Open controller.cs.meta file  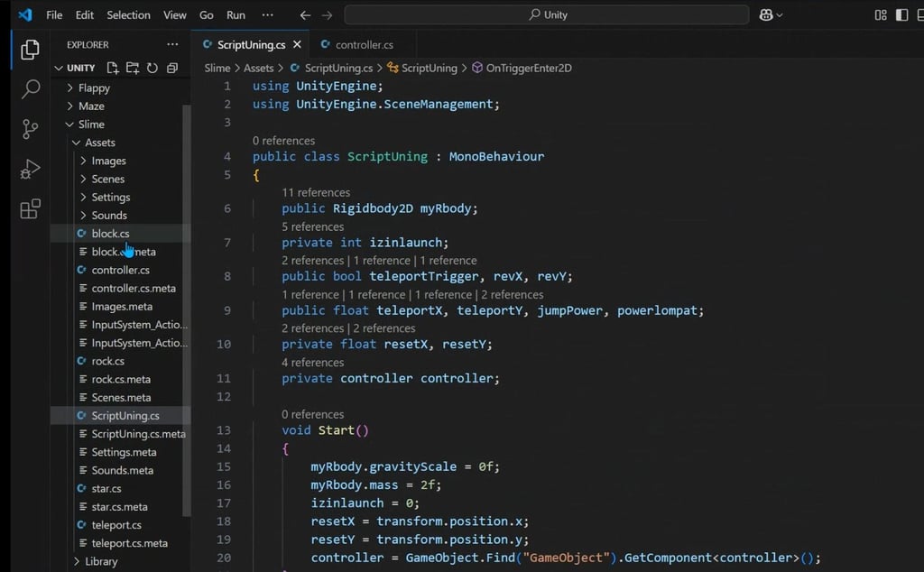(120, 289)
